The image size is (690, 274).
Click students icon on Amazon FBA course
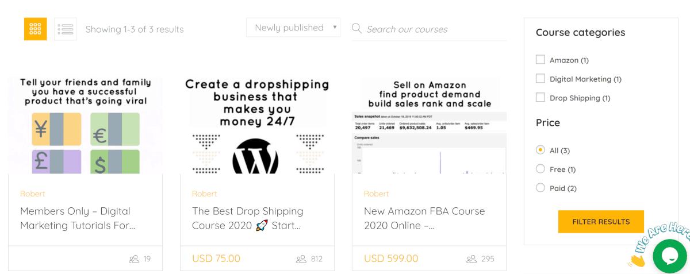[x=471, y=259]
